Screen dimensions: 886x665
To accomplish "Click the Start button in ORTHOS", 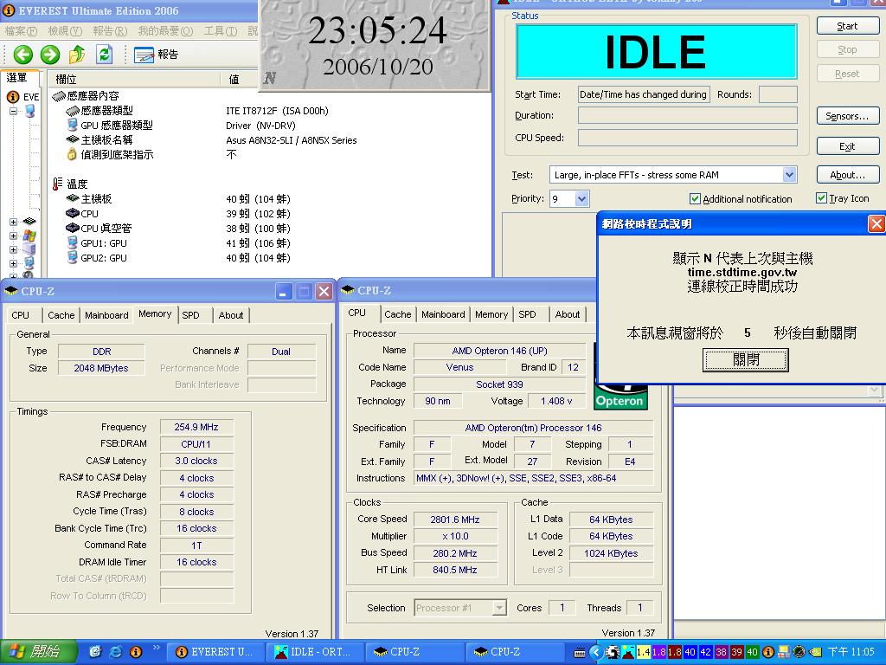I will 847,26.
